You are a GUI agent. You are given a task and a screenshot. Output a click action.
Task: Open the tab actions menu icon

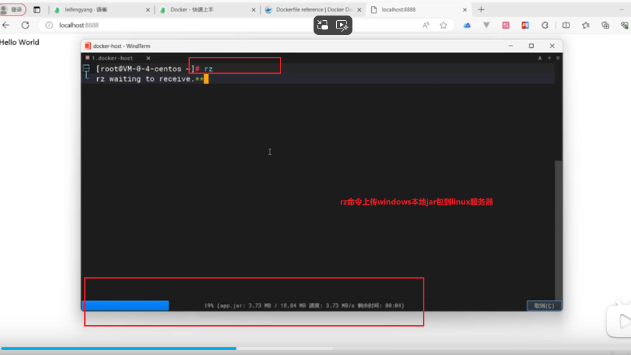click(37, 9)
